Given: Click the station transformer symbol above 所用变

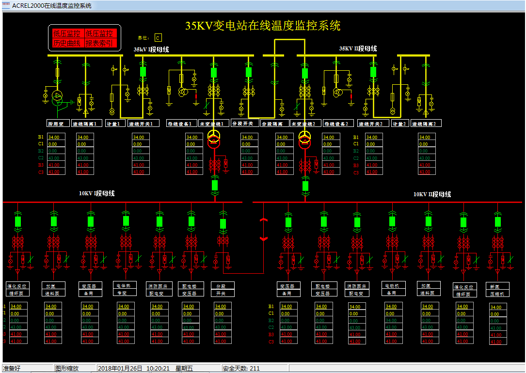Looking at the screenshot, I should (x=58, y=96).
